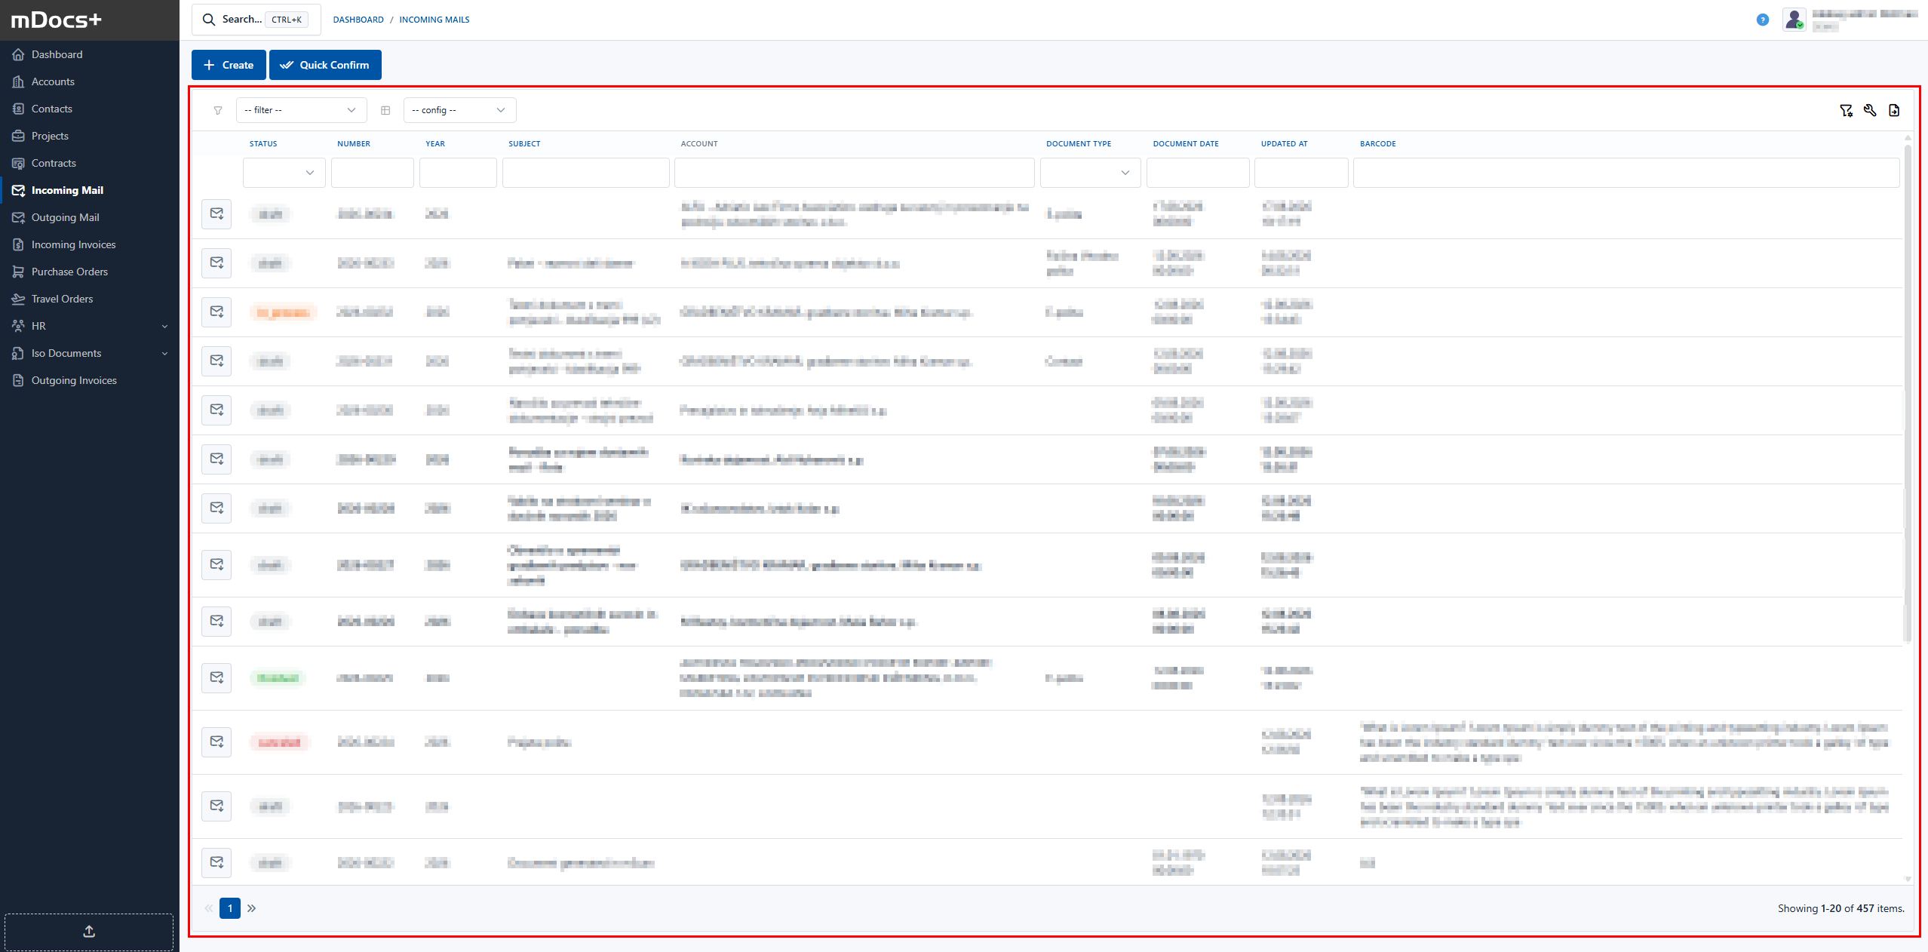Open first row's incoming mail envelope icon

click(x=216, y=214)
